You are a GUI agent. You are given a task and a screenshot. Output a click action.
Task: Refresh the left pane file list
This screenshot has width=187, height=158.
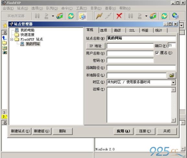[x=71, y=16]
